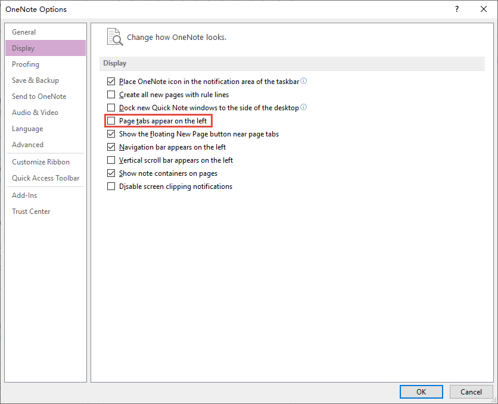Enable Disable screen clipping notifications
The image size is (498, 404).
point(111,187)
